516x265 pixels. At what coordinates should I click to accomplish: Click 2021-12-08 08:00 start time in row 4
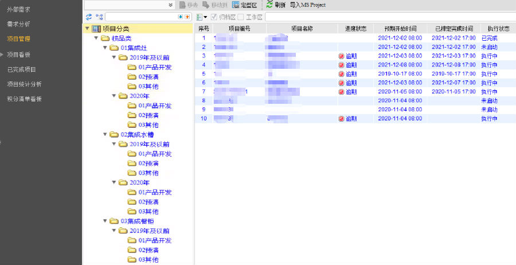tap(400, 65)
